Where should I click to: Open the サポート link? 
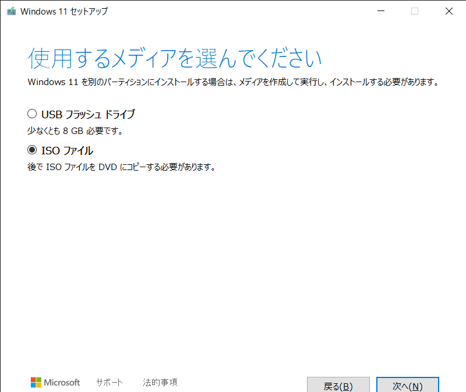(110, 382)
